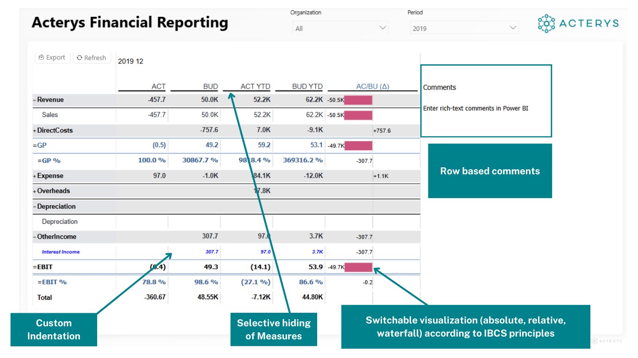This screenshot has width=638, height=358.
Task: Expand the DirectCosts row
Action: click(35, 131)
